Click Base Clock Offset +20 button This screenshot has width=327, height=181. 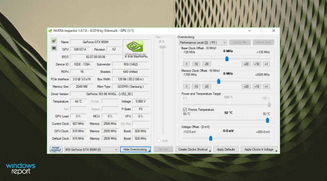(x=246, y=64)
